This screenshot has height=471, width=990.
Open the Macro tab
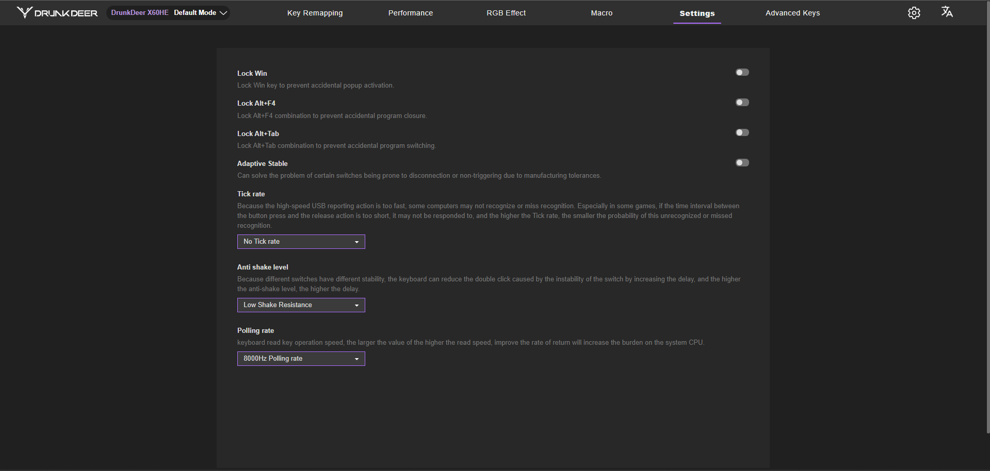coord(602,13)
